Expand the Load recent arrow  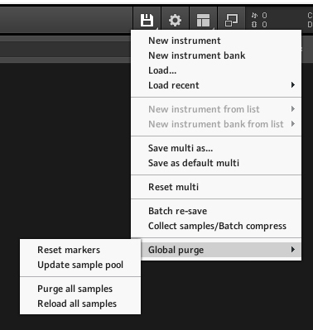(293, 85)
